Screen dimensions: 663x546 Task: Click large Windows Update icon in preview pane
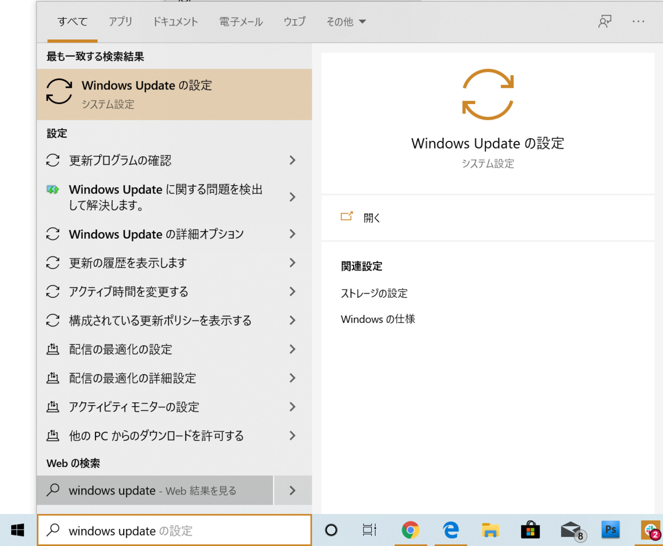click(x=488, y=95)
